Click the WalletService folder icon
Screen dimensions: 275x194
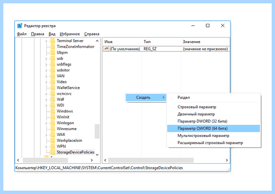coord(53,88)
